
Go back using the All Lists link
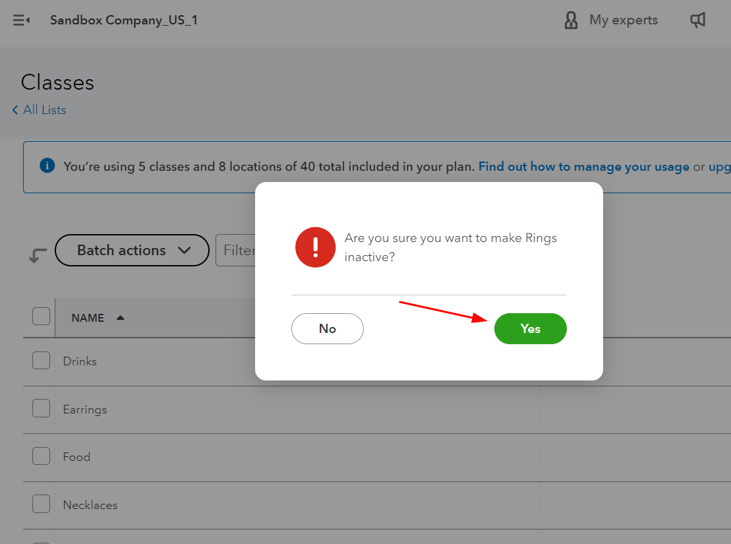44,109
